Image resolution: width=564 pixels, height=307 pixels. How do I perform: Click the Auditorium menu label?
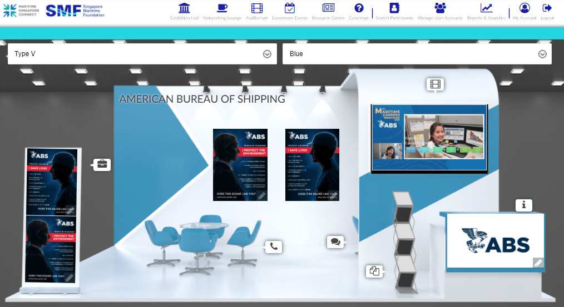click(x=257, y=18)
